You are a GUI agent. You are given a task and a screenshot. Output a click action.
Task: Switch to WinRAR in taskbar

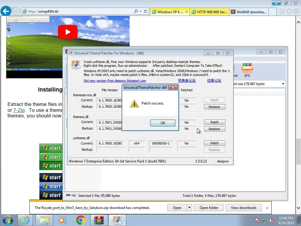coord(99,220)
